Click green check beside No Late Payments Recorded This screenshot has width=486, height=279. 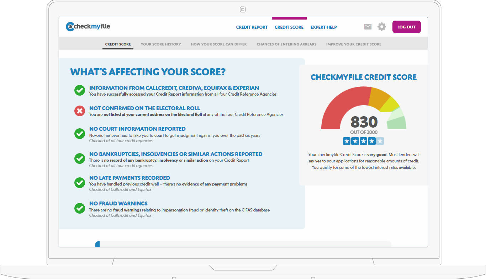coord(79,182)
